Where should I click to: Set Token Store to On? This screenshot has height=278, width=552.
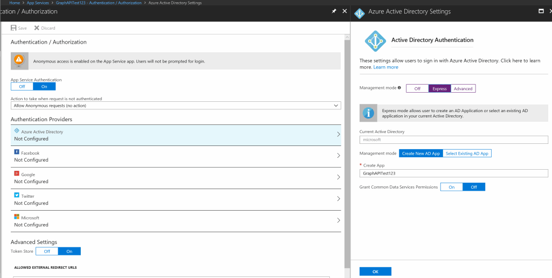point(70,251)
